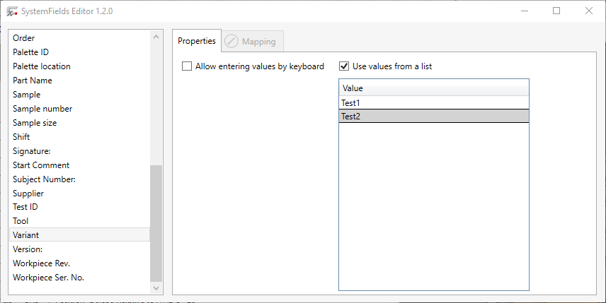Select the Test1 value row
The height and width of the screenshot is (303, 606).
[x=433, y=103]
